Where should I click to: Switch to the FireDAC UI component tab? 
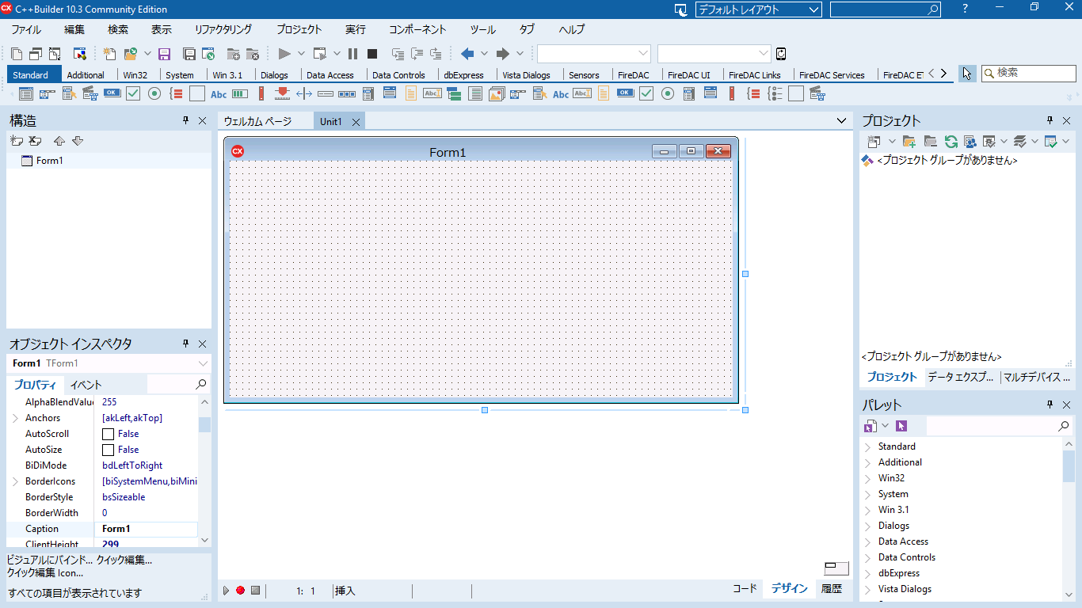click(x=689, y=75)
